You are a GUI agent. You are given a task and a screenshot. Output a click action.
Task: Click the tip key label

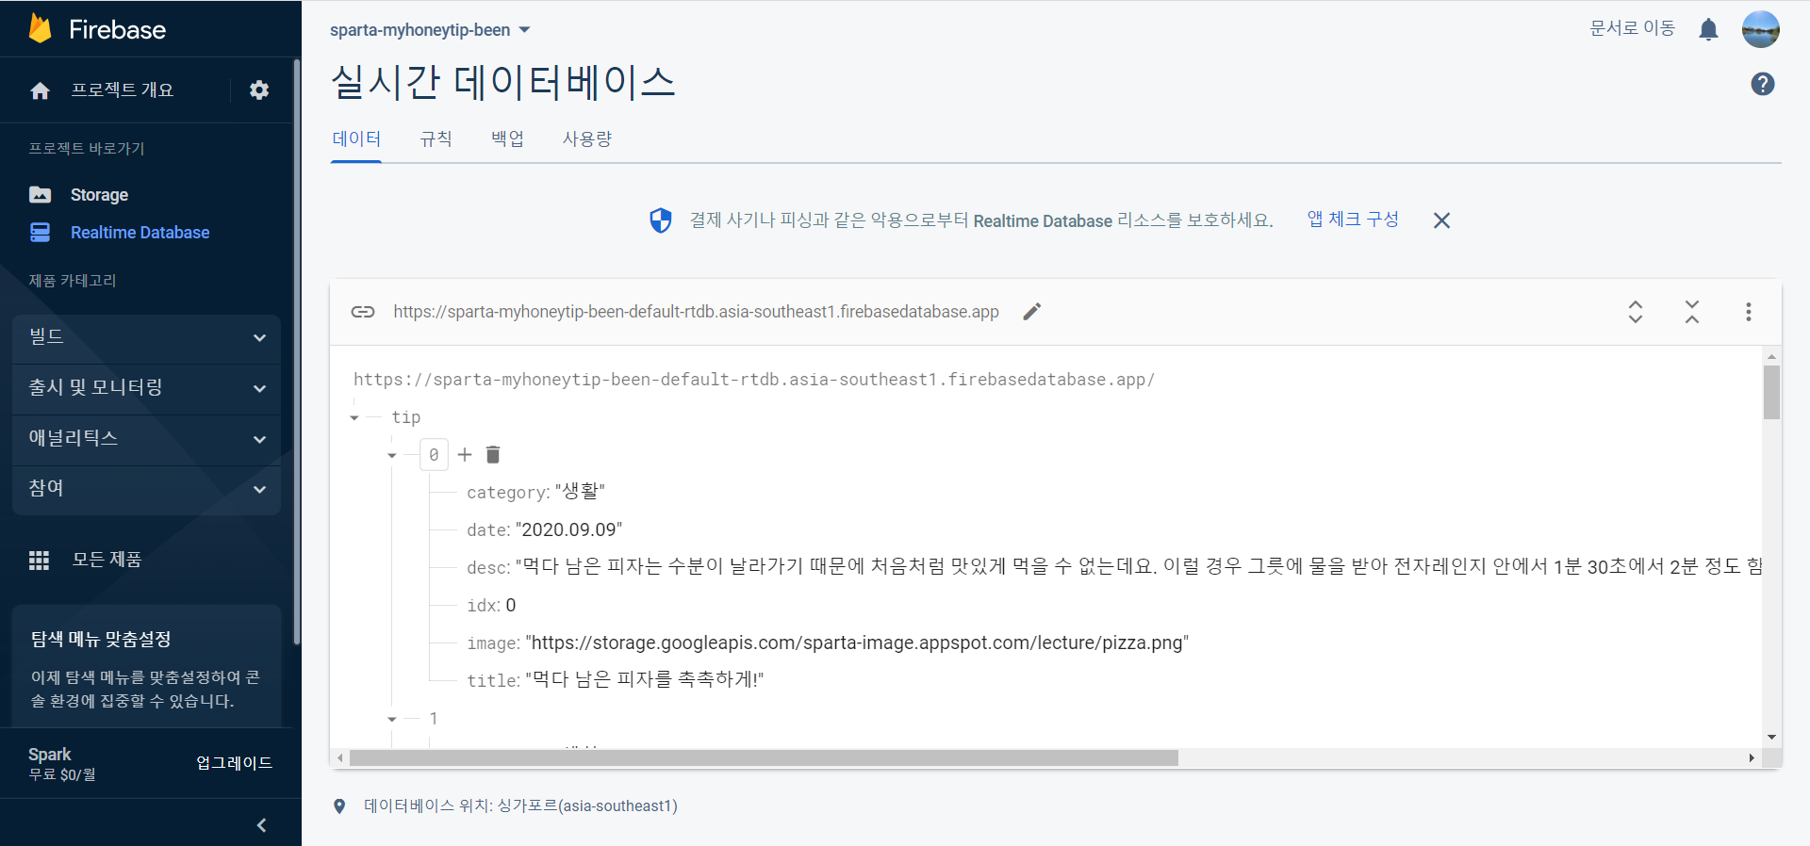click(x=406, y=417)
